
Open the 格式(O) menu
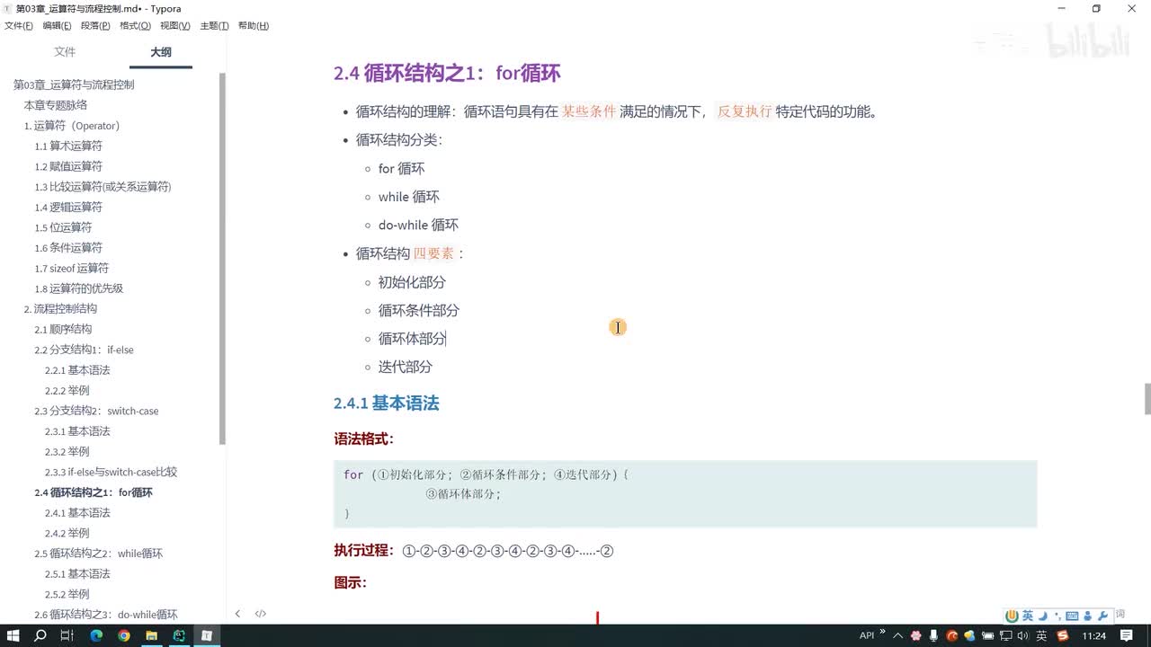pyautogui.click(x=135, y=26)
